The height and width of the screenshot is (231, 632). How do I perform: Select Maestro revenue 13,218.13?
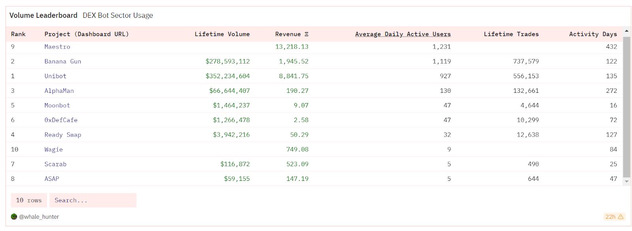point(292,47)
